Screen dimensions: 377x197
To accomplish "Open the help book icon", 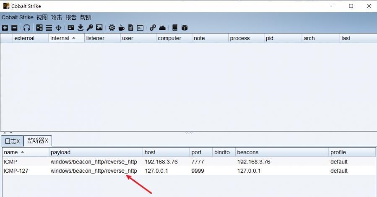I will (x=175, y=28).
